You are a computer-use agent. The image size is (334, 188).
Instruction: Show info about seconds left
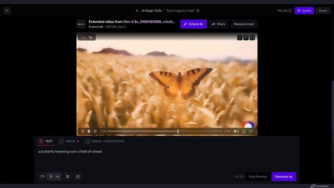[290, 10]
